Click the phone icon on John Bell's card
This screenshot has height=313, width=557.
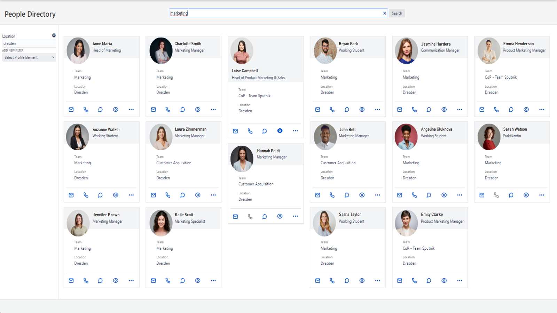(332, 195)
